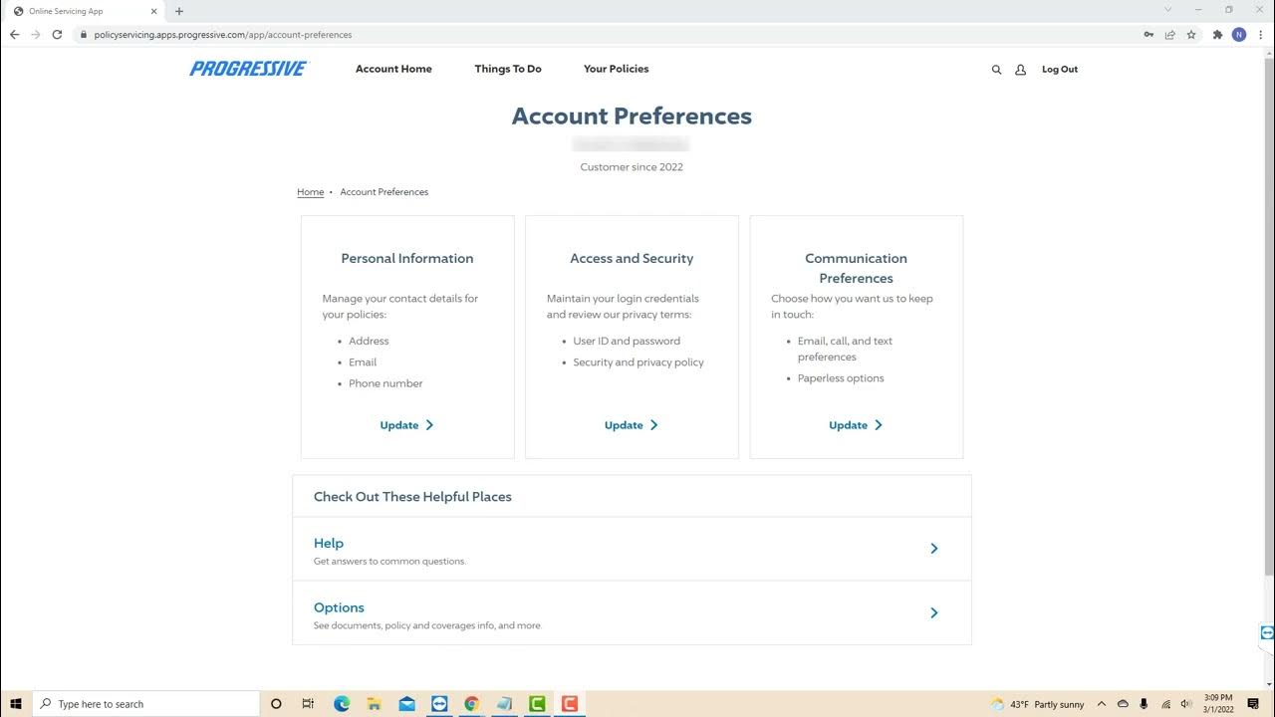Click 'Security and privacy policy' bullet

pos(638,362)
